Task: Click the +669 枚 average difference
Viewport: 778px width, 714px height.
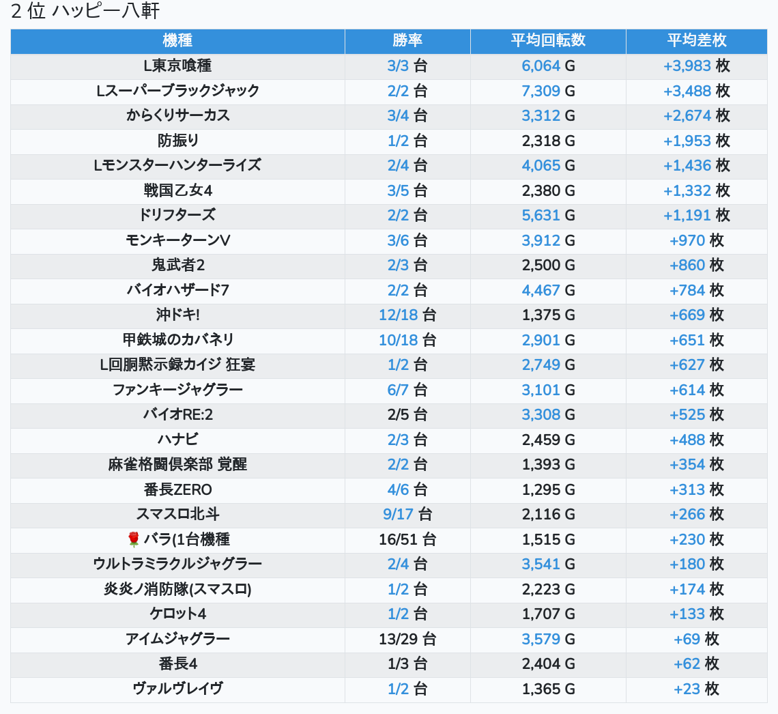Action: (697, 315)
